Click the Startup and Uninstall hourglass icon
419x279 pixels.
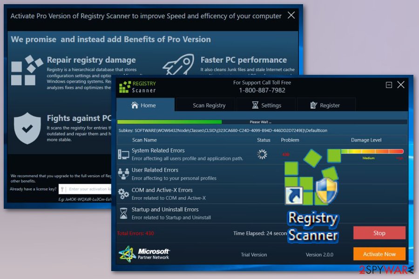(123, 213)
